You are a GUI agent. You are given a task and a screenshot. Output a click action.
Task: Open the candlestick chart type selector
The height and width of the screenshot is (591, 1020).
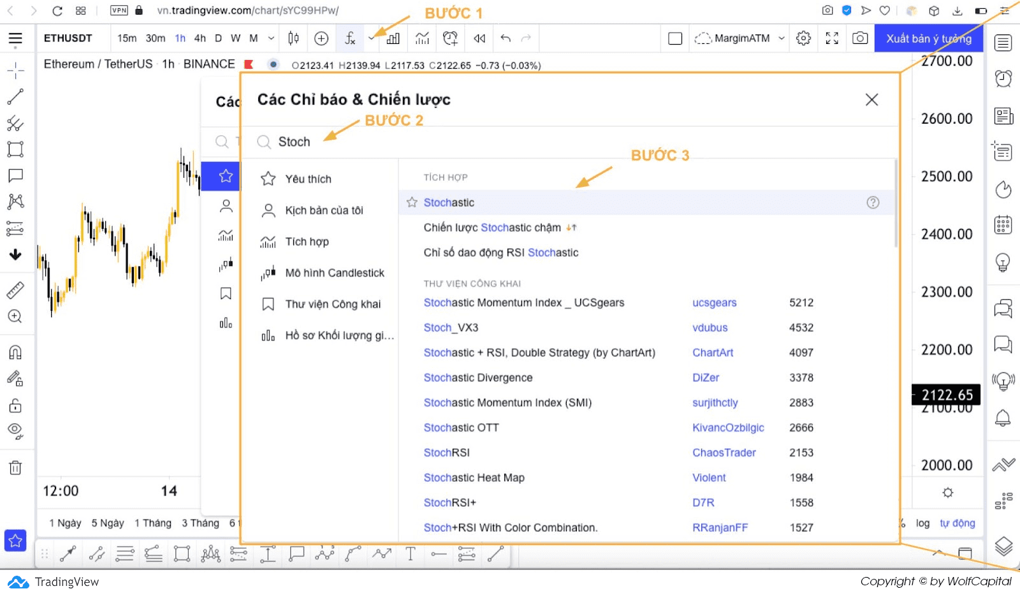click(x=293, y=38)
